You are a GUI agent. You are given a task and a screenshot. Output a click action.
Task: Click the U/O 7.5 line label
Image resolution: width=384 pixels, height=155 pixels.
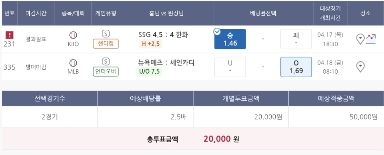[x=150, y=71]
